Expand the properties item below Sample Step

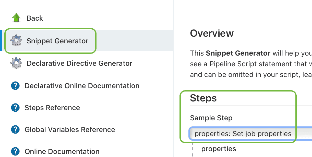tap(219, 149)
